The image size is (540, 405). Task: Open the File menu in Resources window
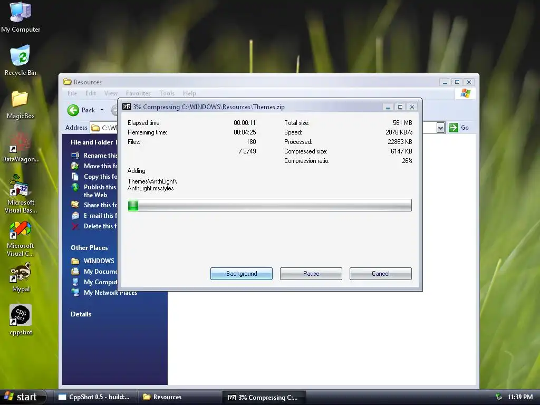pyautogui.click(x=72, y=93)
